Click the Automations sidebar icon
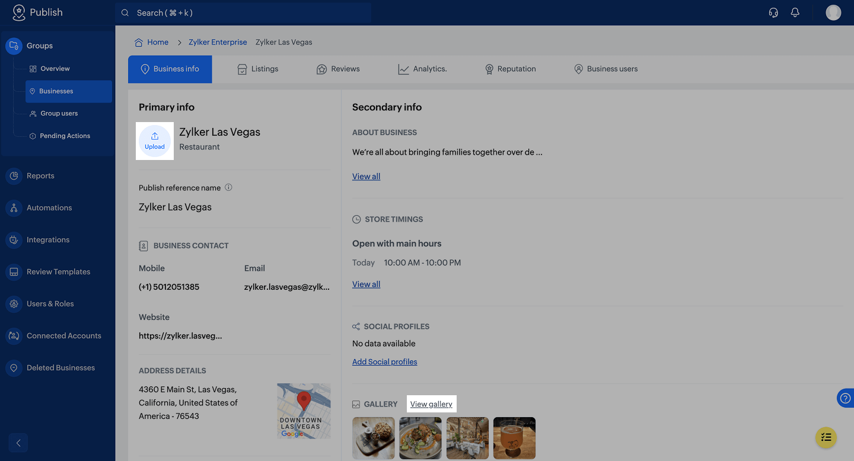854x461 pixels. pyautogui.click(x=14, y=208)
